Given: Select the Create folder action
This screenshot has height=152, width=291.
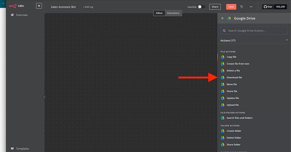Looking at the screenshot, I should click(234, 131).
